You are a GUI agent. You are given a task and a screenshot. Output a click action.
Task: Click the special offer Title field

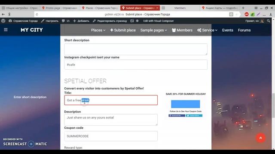click(111, 100)
